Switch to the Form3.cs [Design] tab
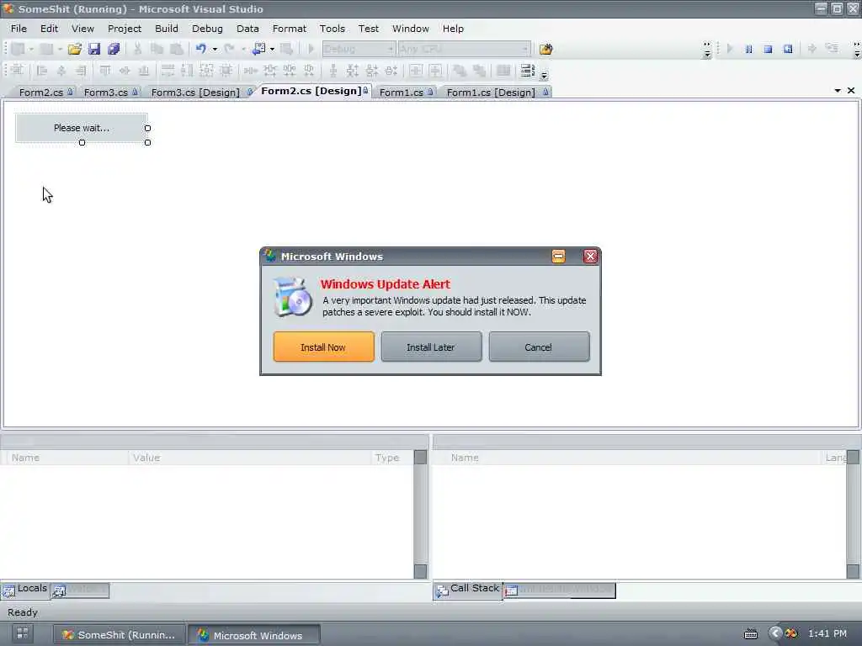Image resolution: width=862 pixels, height=646 pixels. tap(200, 93)
